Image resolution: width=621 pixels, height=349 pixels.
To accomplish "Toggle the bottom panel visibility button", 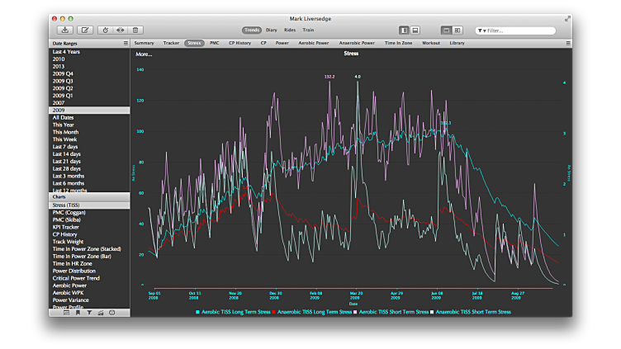I will pyautogui.click(x=415, y=30).
